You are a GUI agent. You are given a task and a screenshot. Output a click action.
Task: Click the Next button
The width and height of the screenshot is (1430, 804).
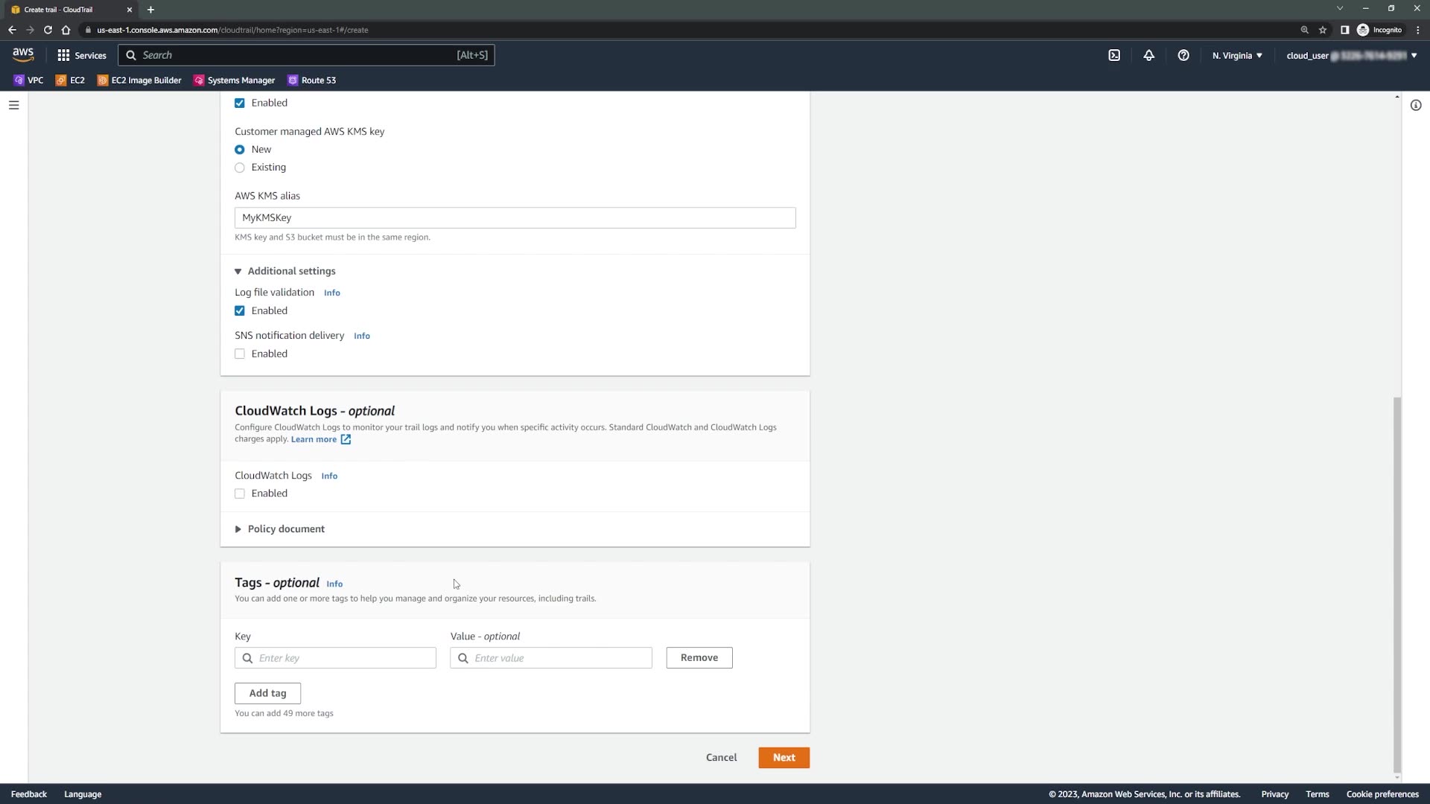click(x=784, y=758)
